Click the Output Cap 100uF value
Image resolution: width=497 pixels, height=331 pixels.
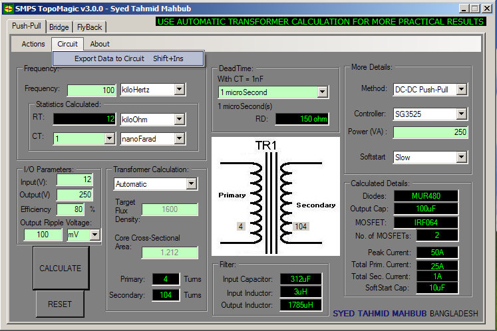[426, 209]
